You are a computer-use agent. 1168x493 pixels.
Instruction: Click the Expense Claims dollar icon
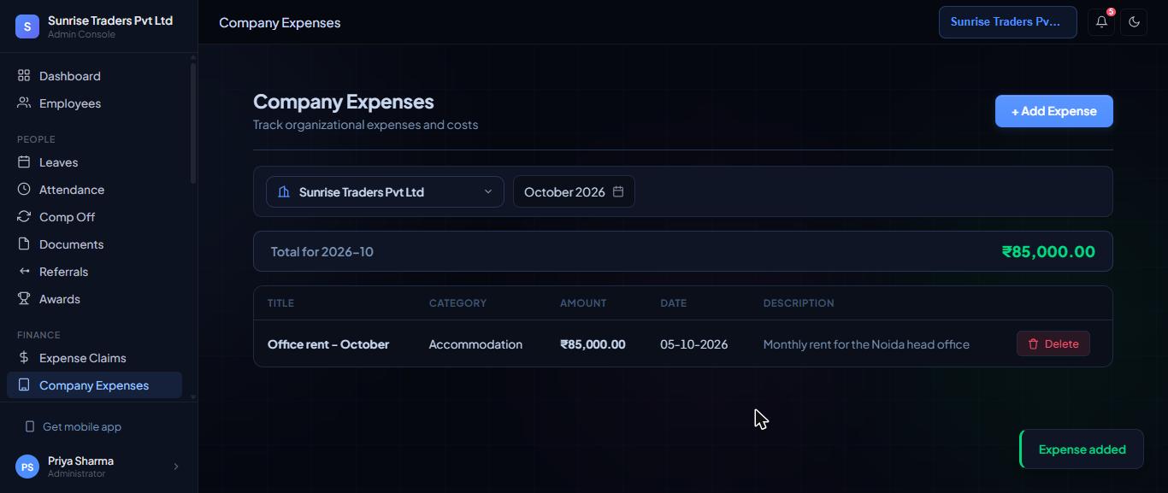(x=24, y=358)
